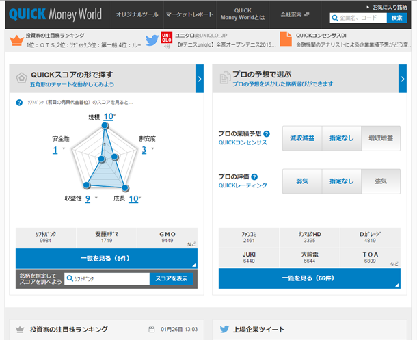Click magnifier icon in header search box
The width and height of the screenshot is (417, 340).
pos(335,18)
